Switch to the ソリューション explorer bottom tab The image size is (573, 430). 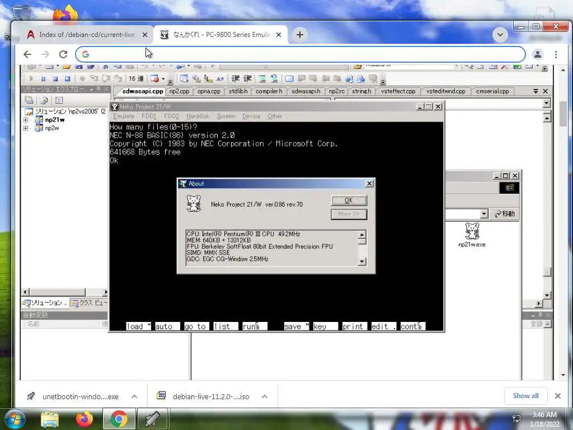click(45, 303)
